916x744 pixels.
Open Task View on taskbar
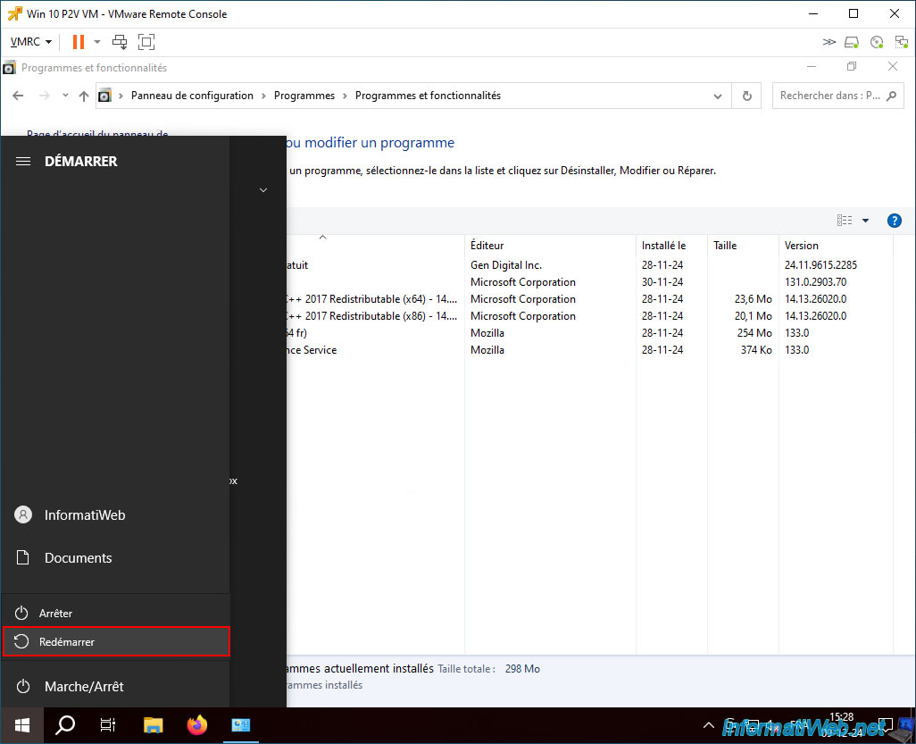pyautogui.click(x=108, y=725)
